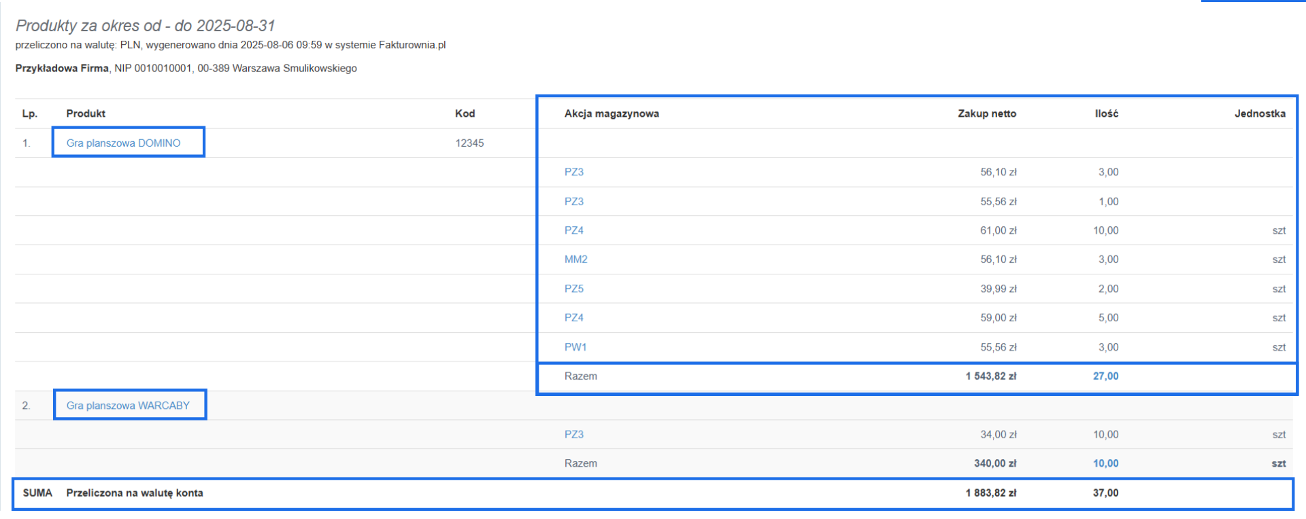The width and height of the screenshot is (1306, 519).
Task: Open the Gra planszowa DOMINO product link
Action: pos(123,143)
